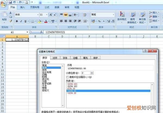
Task: Click the Format Painter brush icon
Action: (11, 21)
